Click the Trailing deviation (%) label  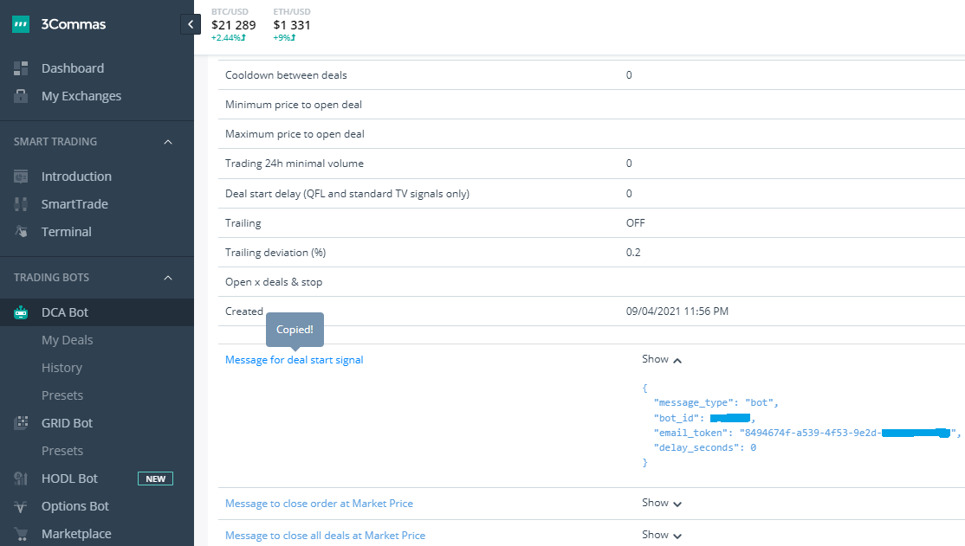click(275, 253)
